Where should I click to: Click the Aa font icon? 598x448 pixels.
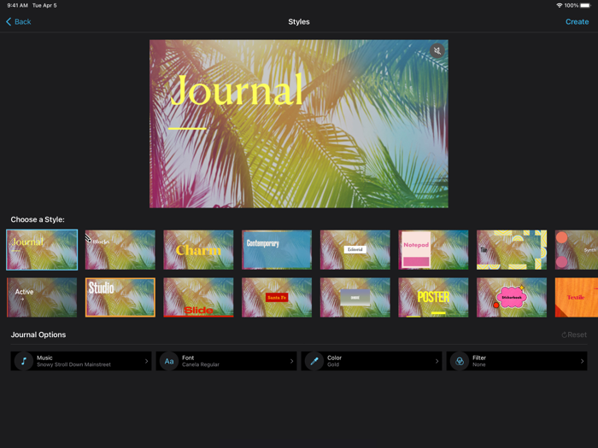tap(169, 361)
